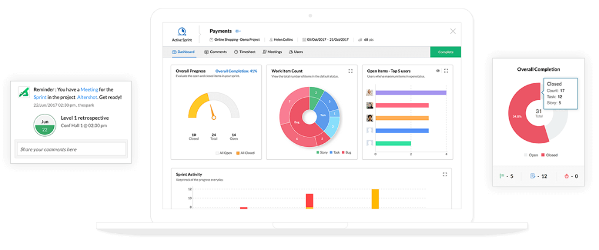Open the Altershot project link
599x250 pixels.
click(x=87, y=97)
